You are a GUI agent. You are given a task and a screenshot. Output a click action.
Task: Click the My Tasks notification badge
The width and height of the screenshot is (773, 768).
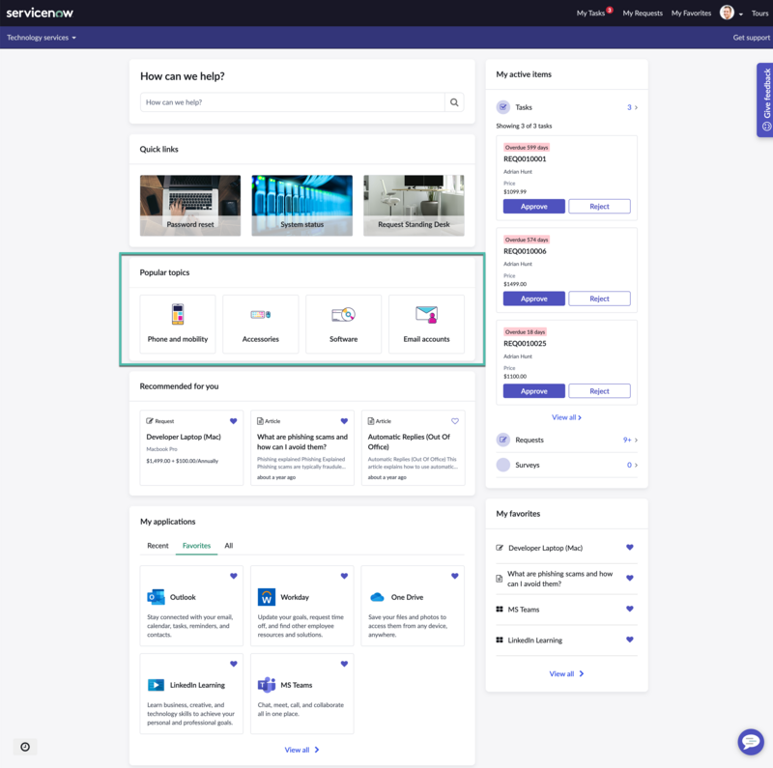pyautogui.click(x=610, y=10)
